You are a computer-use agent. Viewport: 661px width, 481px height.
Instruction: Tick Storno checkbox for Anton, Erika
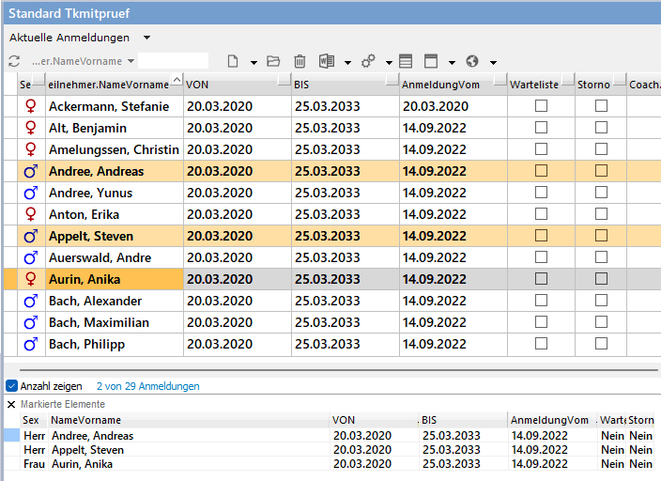coord(601,214)
